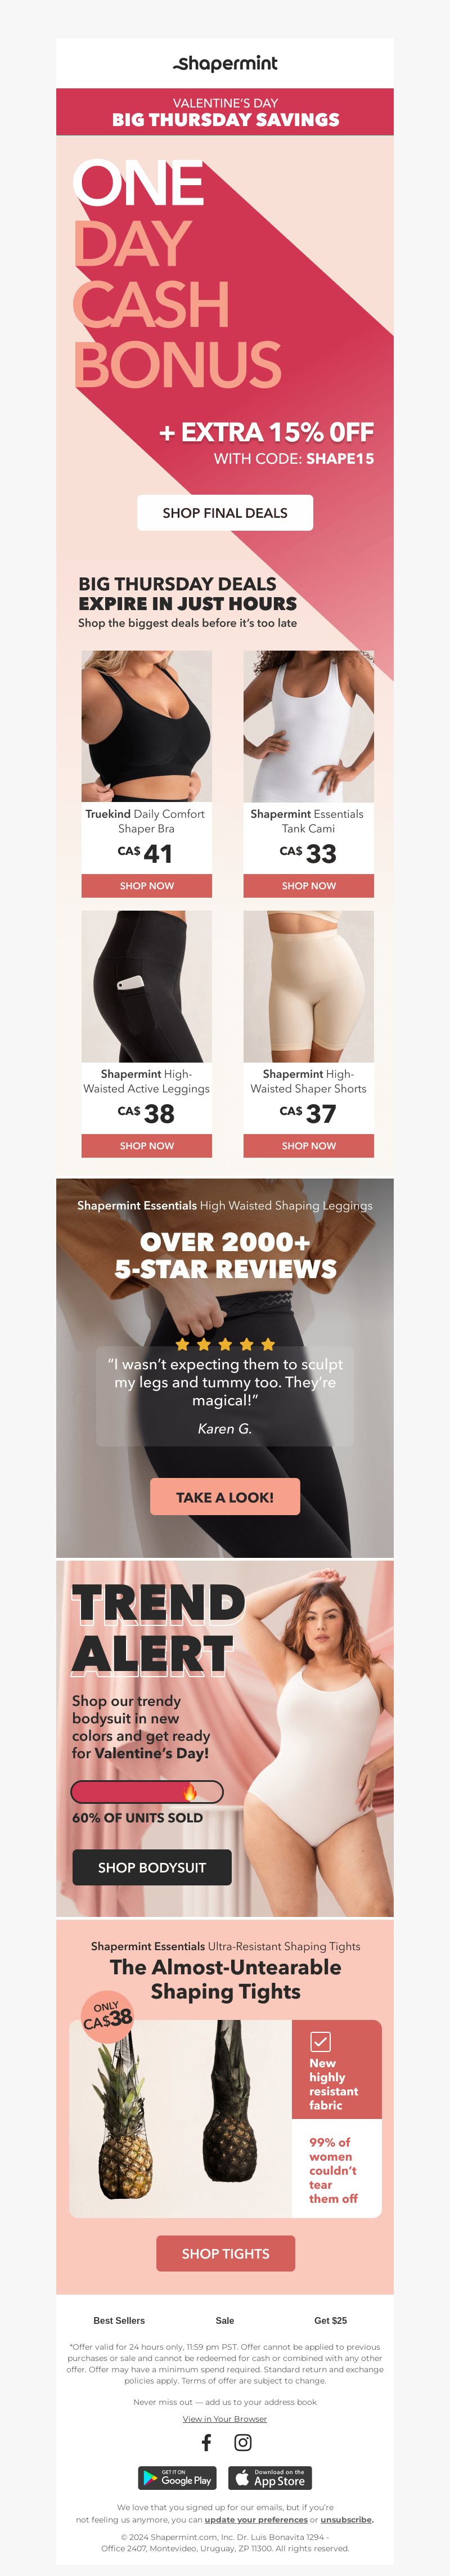Open the Facebook icon in the footer

pyautogui.click(x=206, y=2442)
